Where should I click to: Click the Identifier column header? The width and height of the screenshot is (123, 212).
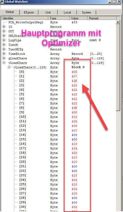(24, 18)
